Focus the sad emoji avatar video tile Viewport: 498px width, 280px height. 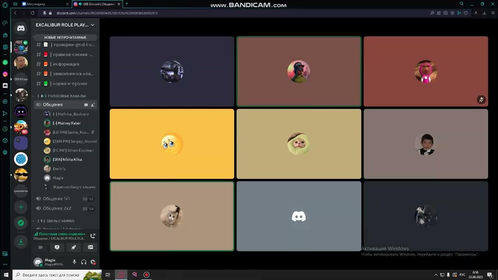coord(172,144)
